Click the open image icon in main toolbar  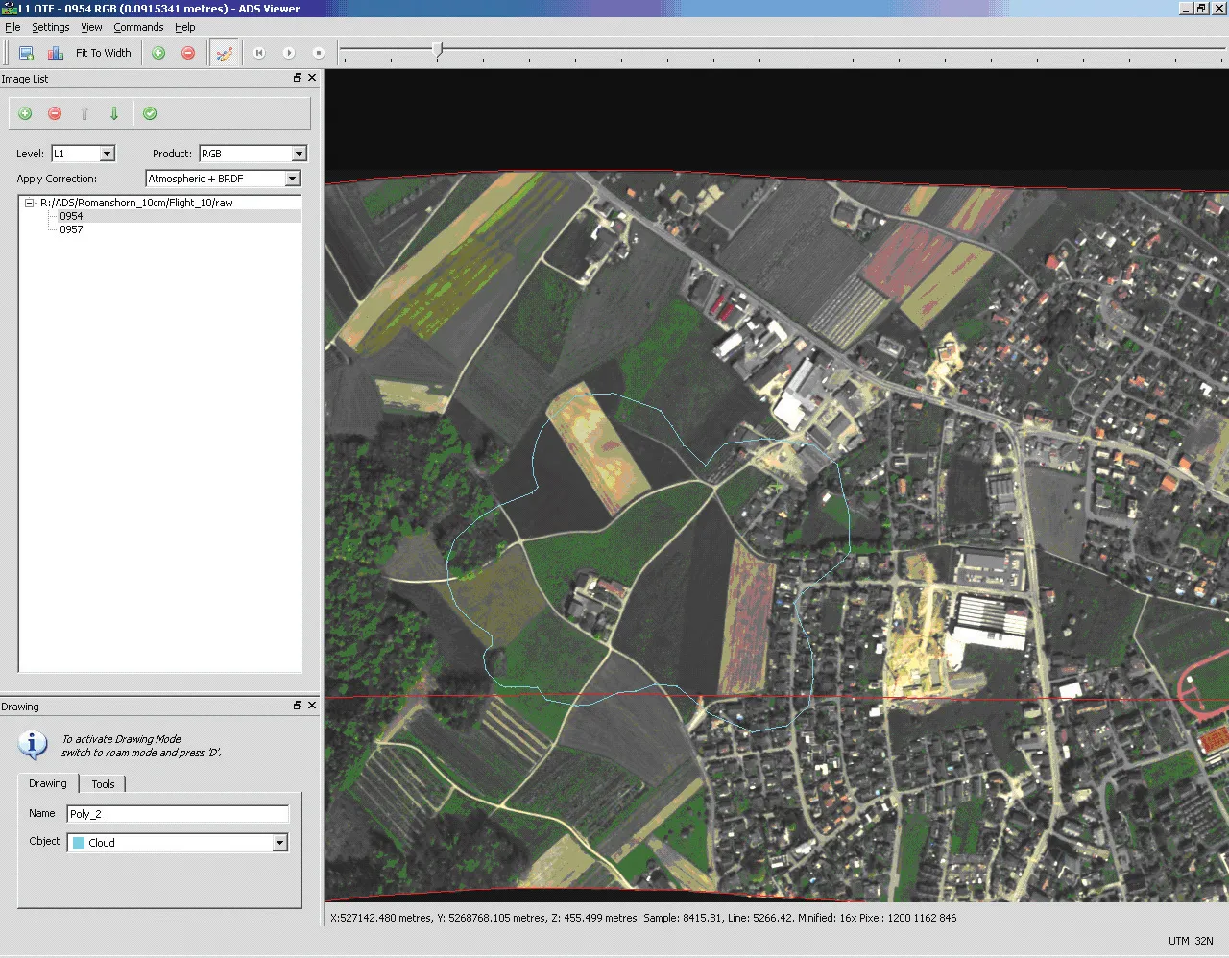click(26, 53)
